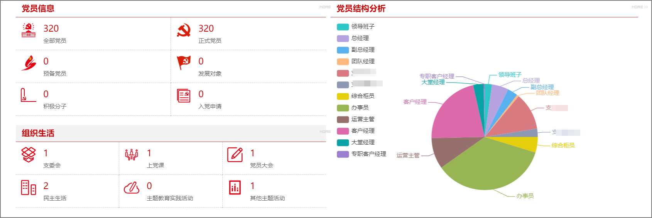Click the 支委会 stacked layers icon
The height and width of the screenshot is (218, 652).
pyautogui.click(x=29, y=154)
